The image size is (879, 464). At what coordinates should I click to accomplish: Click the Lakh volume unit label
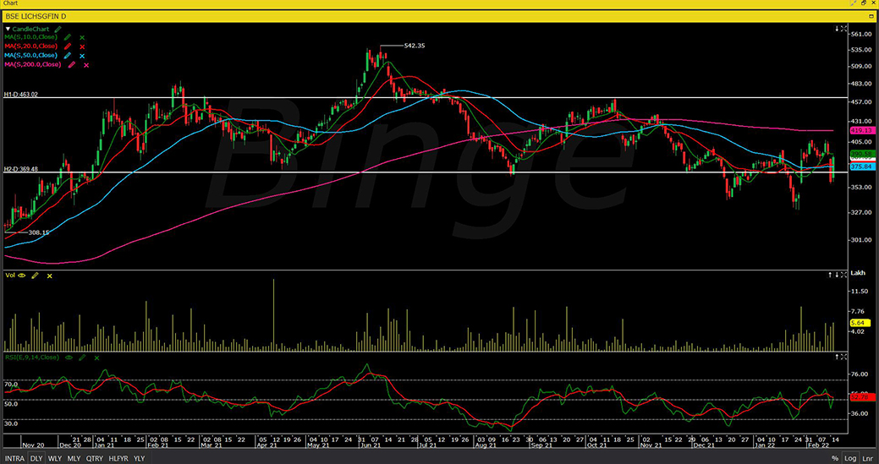(x=858, y=274)
